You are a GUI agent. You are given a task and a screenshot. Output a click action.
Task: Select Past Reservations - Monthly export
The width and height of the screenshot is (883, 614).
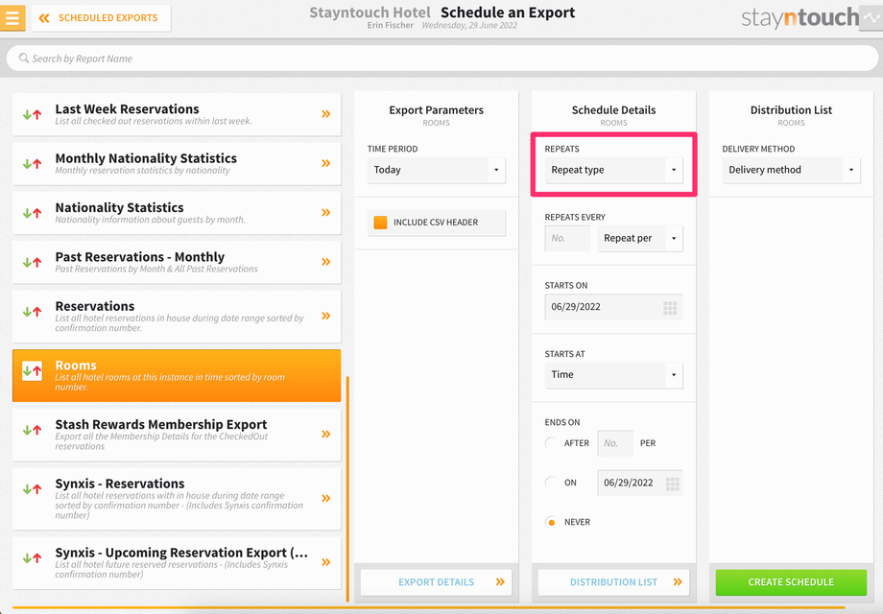(x=177, y=262)
